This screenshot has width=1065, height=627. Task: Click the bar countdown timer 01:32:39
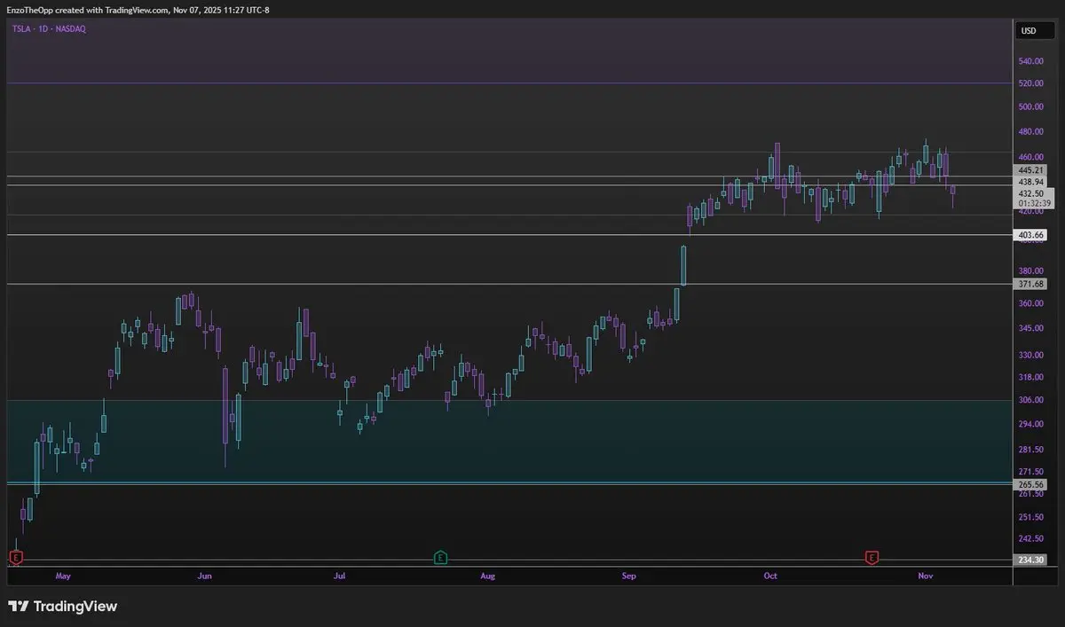(1033, 203)
